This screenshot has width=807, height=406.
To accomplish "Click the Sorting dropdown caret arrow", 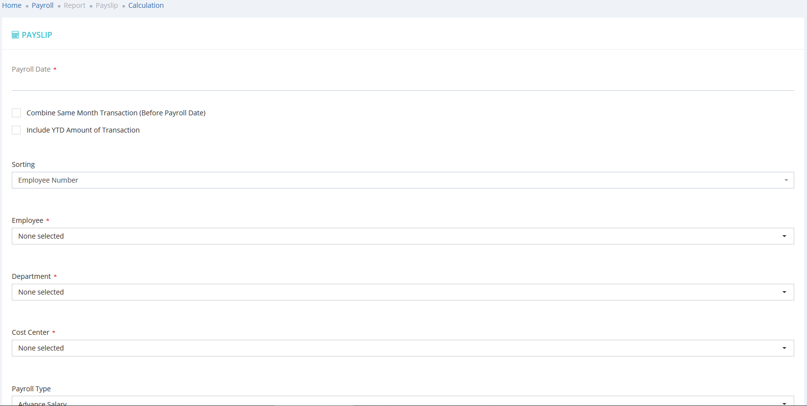I will pyautogui.click(x=786, y=180).
